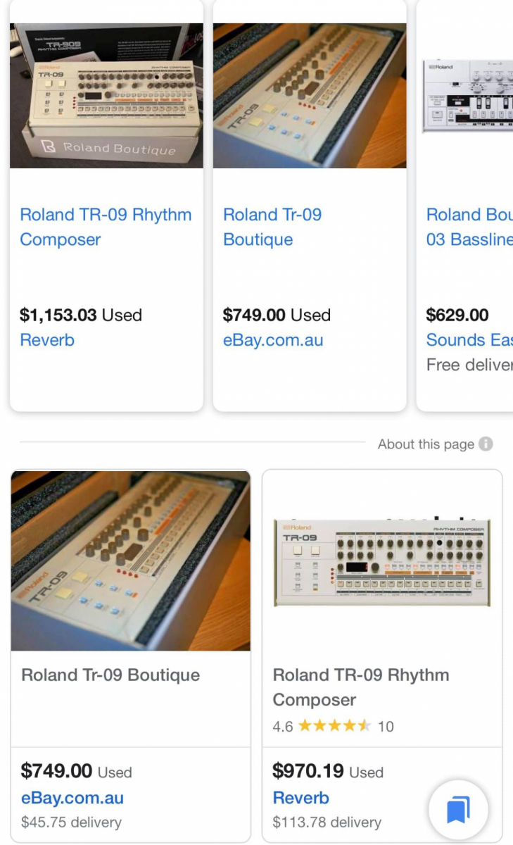
Task: Open carousel photo above the $749.00 eBay listing
Action: click(310, 96)
